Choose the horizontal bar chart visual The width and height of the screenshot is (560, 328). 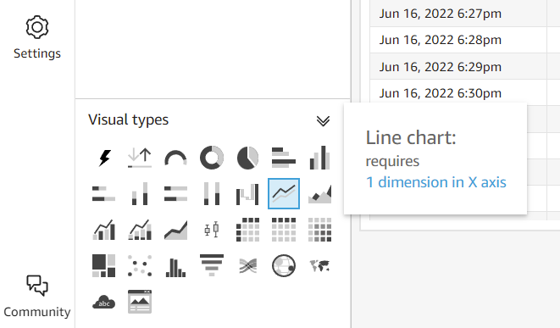click(x=284, y=158)
